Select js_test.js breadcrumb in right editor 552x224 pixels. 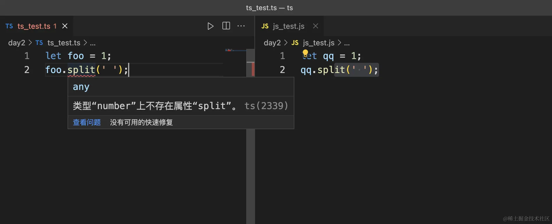tap(319, 43)
